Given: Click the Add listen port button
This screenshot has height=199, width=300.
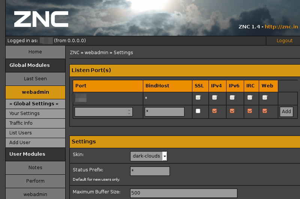Looking at the screenshot, I should pos(286,112).
